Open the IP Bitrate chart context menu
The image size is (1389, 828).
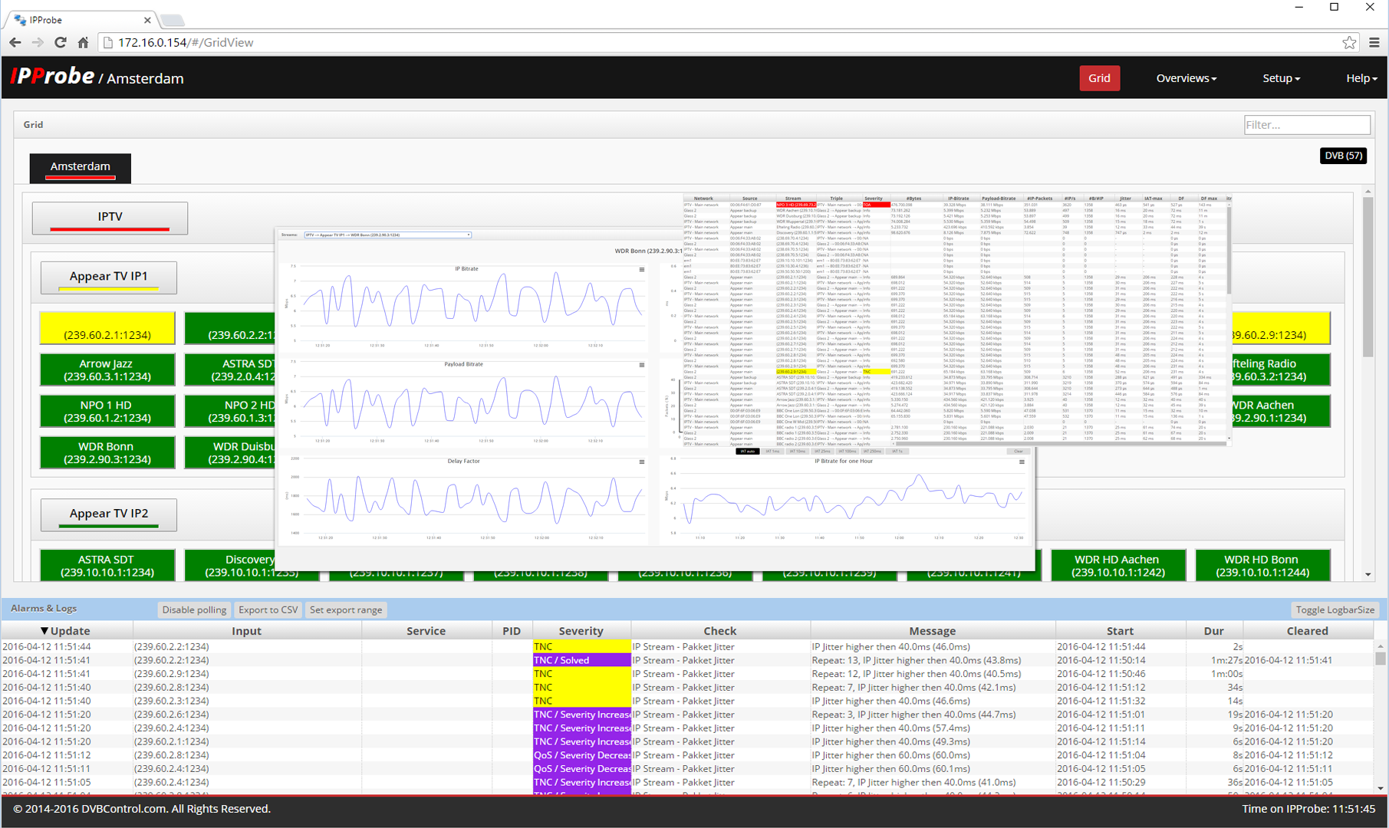(x=642, y=269)
